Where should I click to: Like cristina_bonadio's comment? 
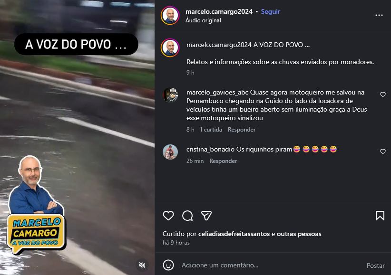(383, 152)
